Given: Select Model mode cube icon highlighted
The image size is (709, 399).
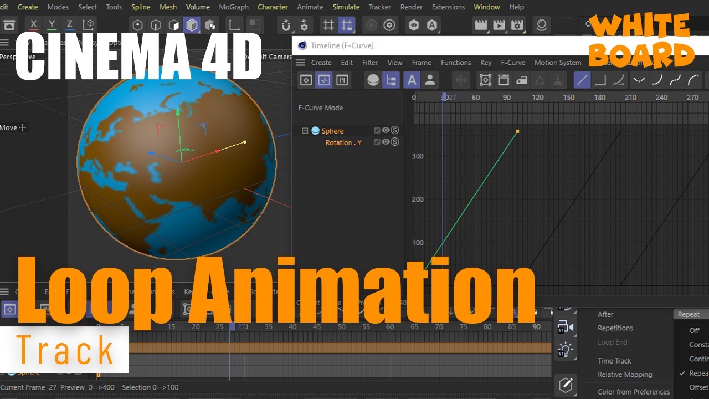Looking at the screenshot, I should (x=192, y=25).
